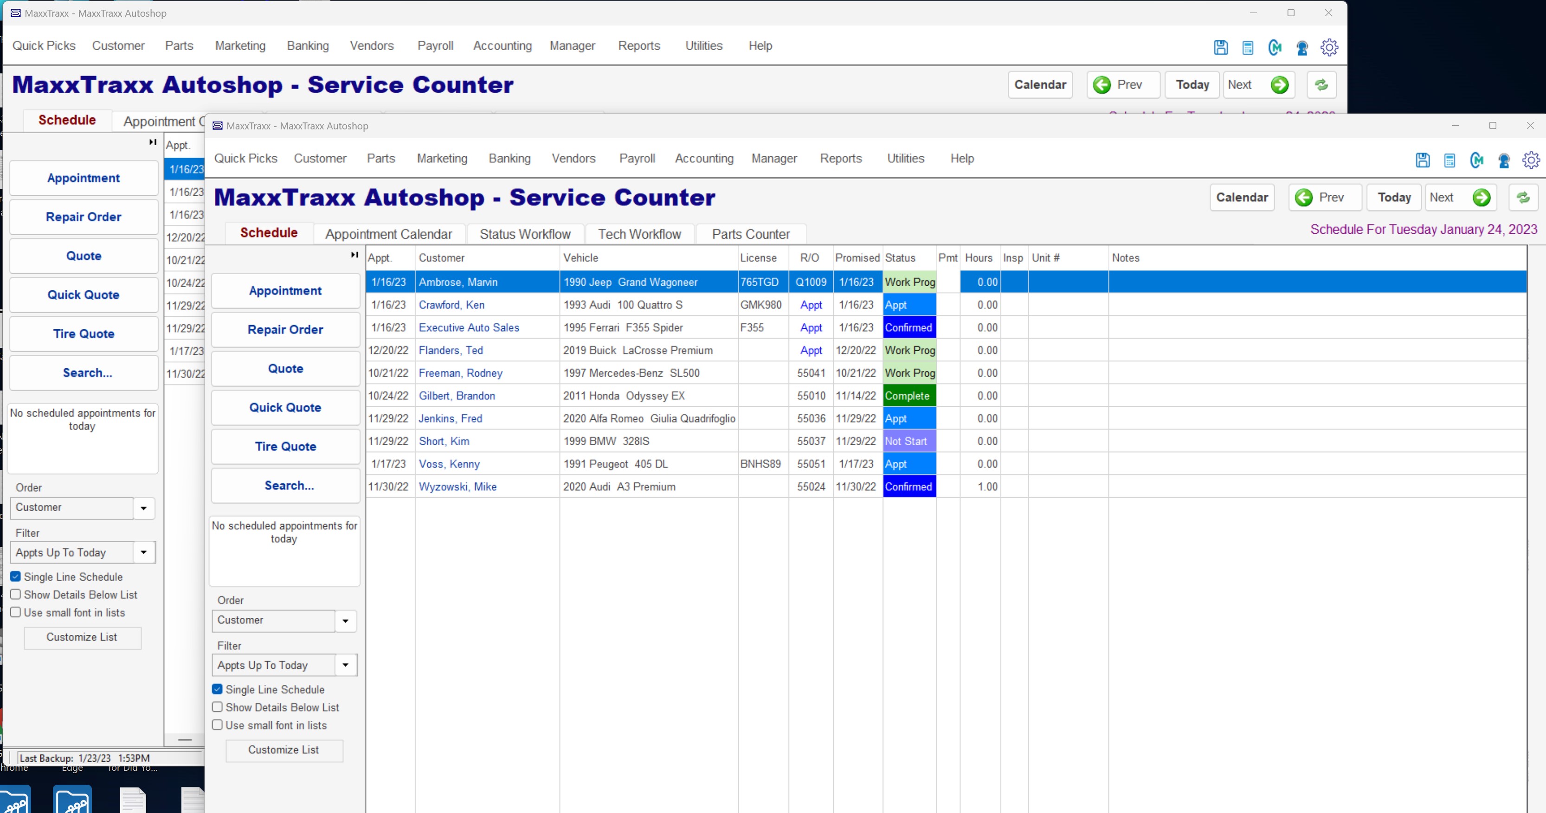Click the green Complete status cell
Image resolution: width=1546 pixels, height=813 pixels.
908,396
